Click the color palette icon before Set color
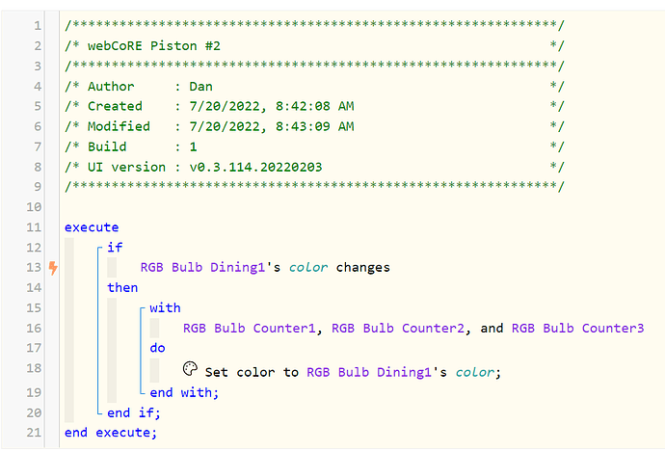 190,369
